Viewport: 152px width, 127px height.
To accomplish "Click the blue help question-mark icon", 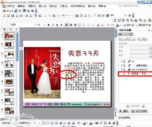I will click(x=32, y=11).
